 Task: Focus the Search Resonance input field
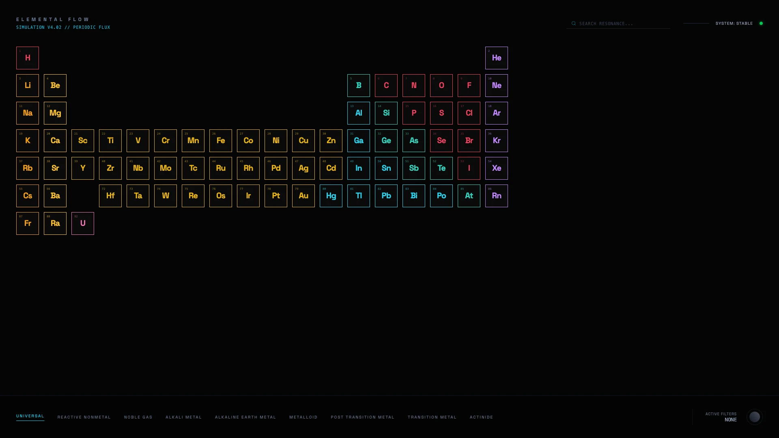click(x=618, y=24)
